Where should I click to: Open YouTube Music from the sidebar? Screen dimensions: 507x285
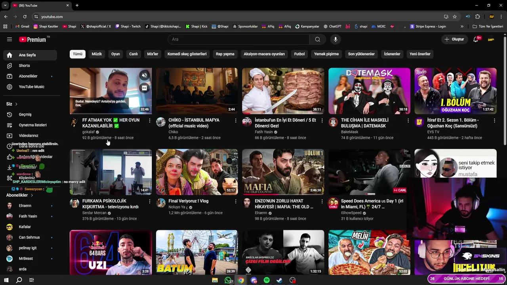tap(30, 87)
